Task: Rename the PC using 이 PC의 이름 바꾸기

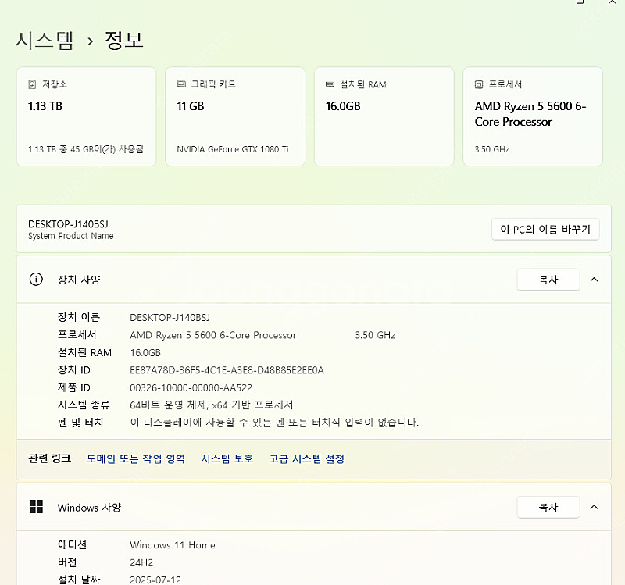Action: 545,229
